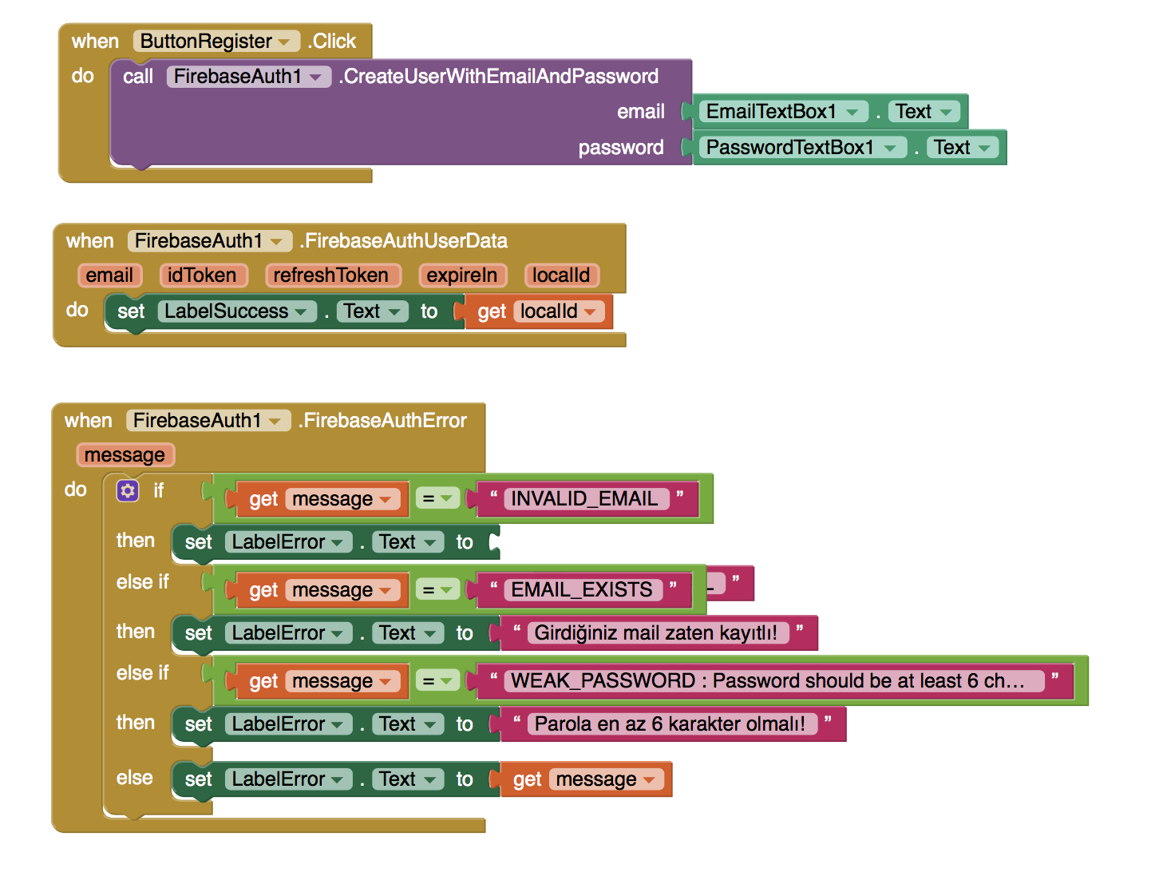The width and height of the screenshot is (1151, 872).
Task: Open the PasswordTextBox1 component dropdown
Action: (x=802, y=148)
